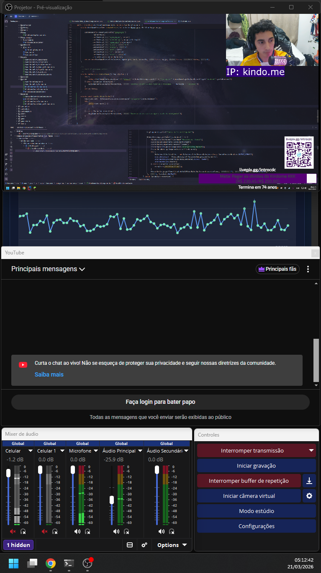
Task: Close the YouTube dock panel
Action: (315, 253)
